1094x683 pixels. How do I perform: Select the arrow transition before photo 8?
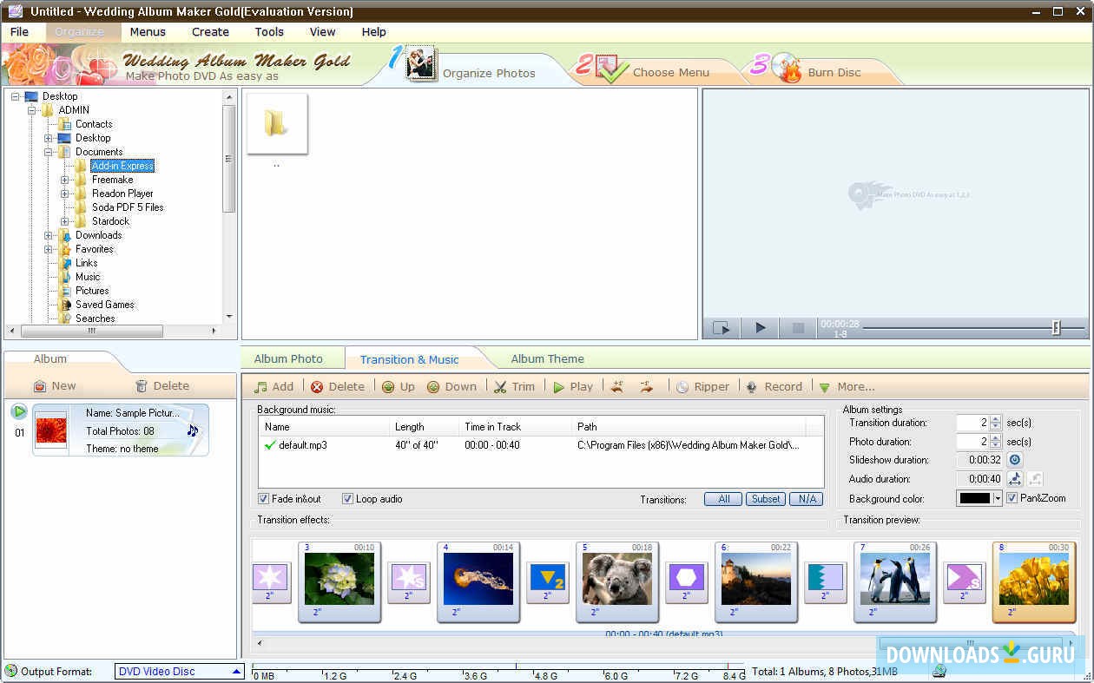[x=964, y=582]
